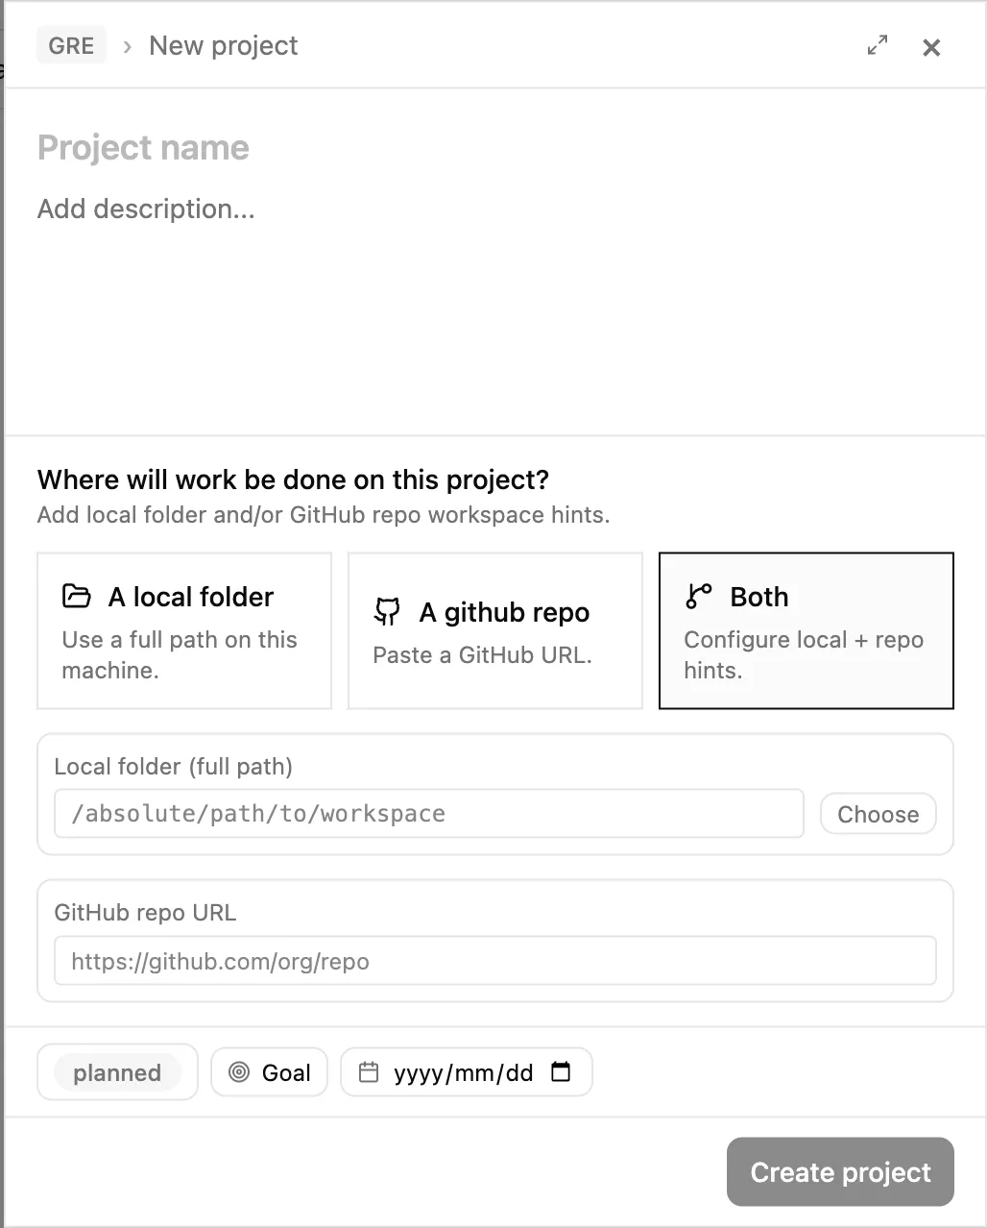Click the Choose button for the local folder

pos(877,813)
